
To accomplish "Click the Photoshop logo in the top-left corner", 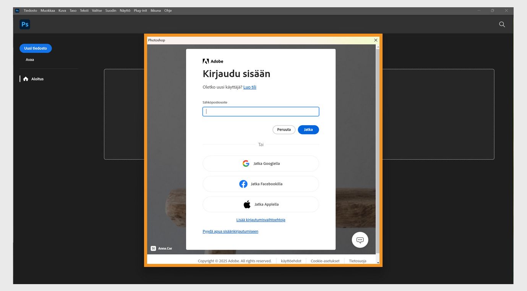I will pyautogui.click(x=24, y=24).
